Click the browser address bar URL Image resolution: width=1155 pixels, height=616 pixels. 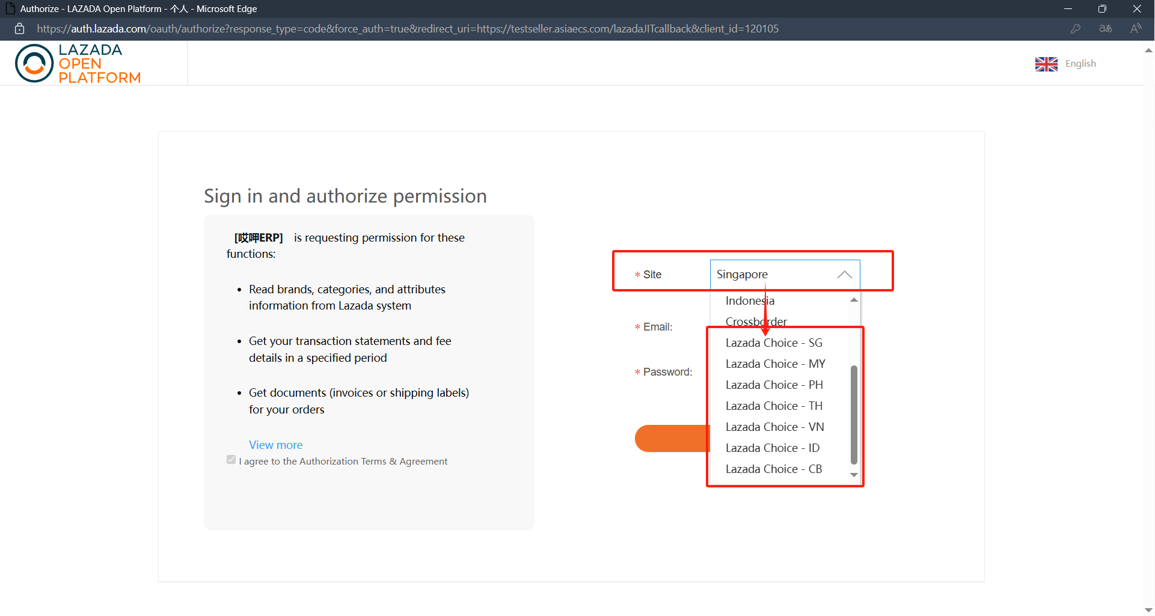pos(408,28)
